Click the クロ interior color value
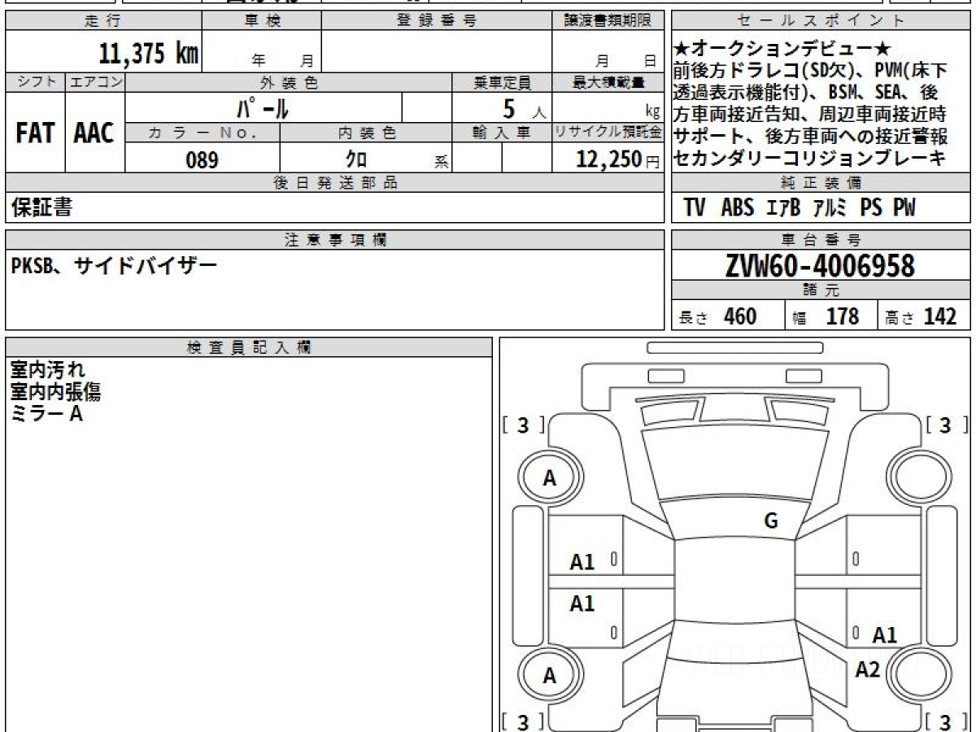 coord(356,159)
